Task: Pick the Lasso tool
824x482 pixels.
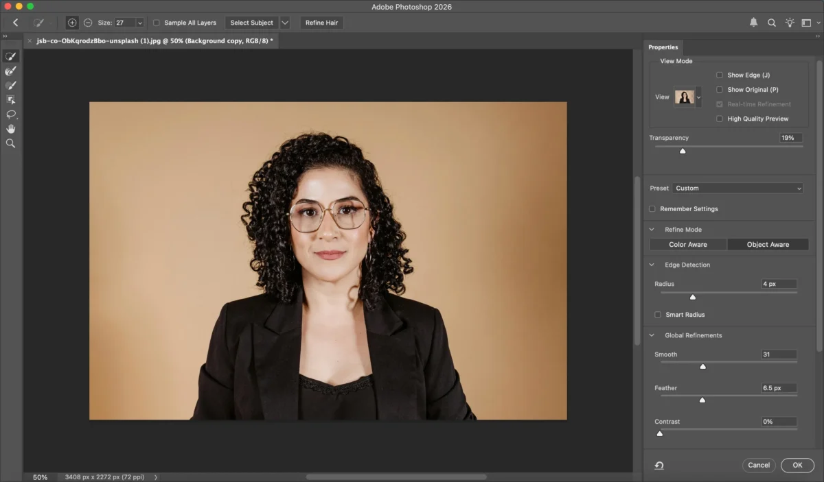Action: point(10,114)
